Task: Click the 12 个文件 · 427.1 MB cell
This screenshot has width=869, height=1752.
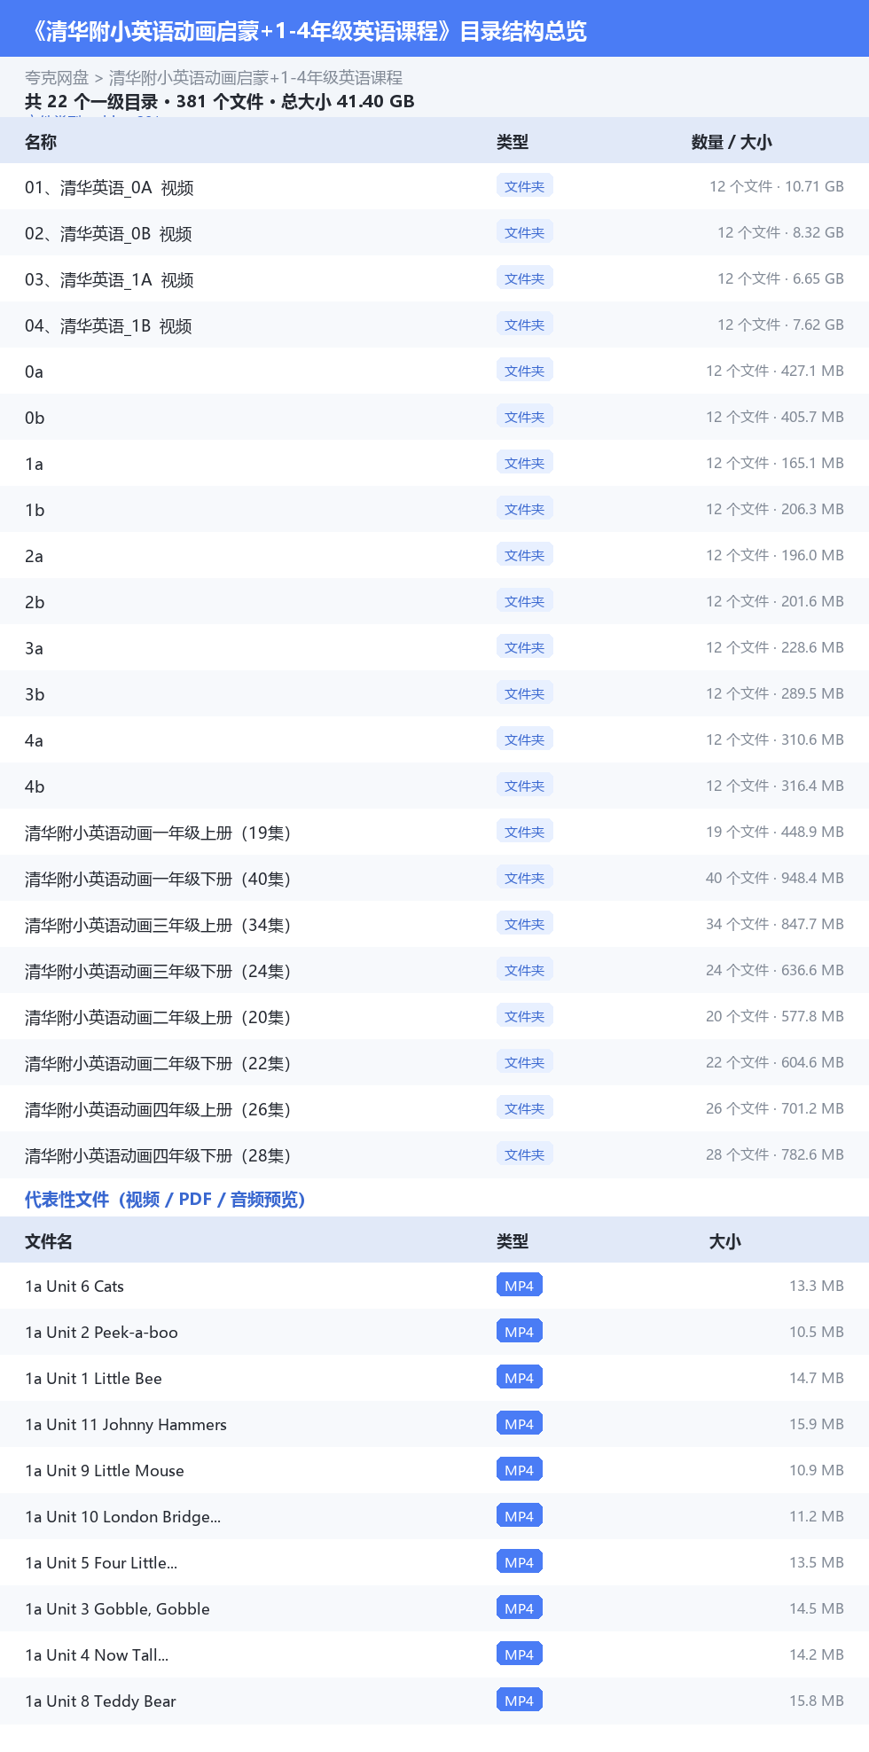Action: pos(775,371)
